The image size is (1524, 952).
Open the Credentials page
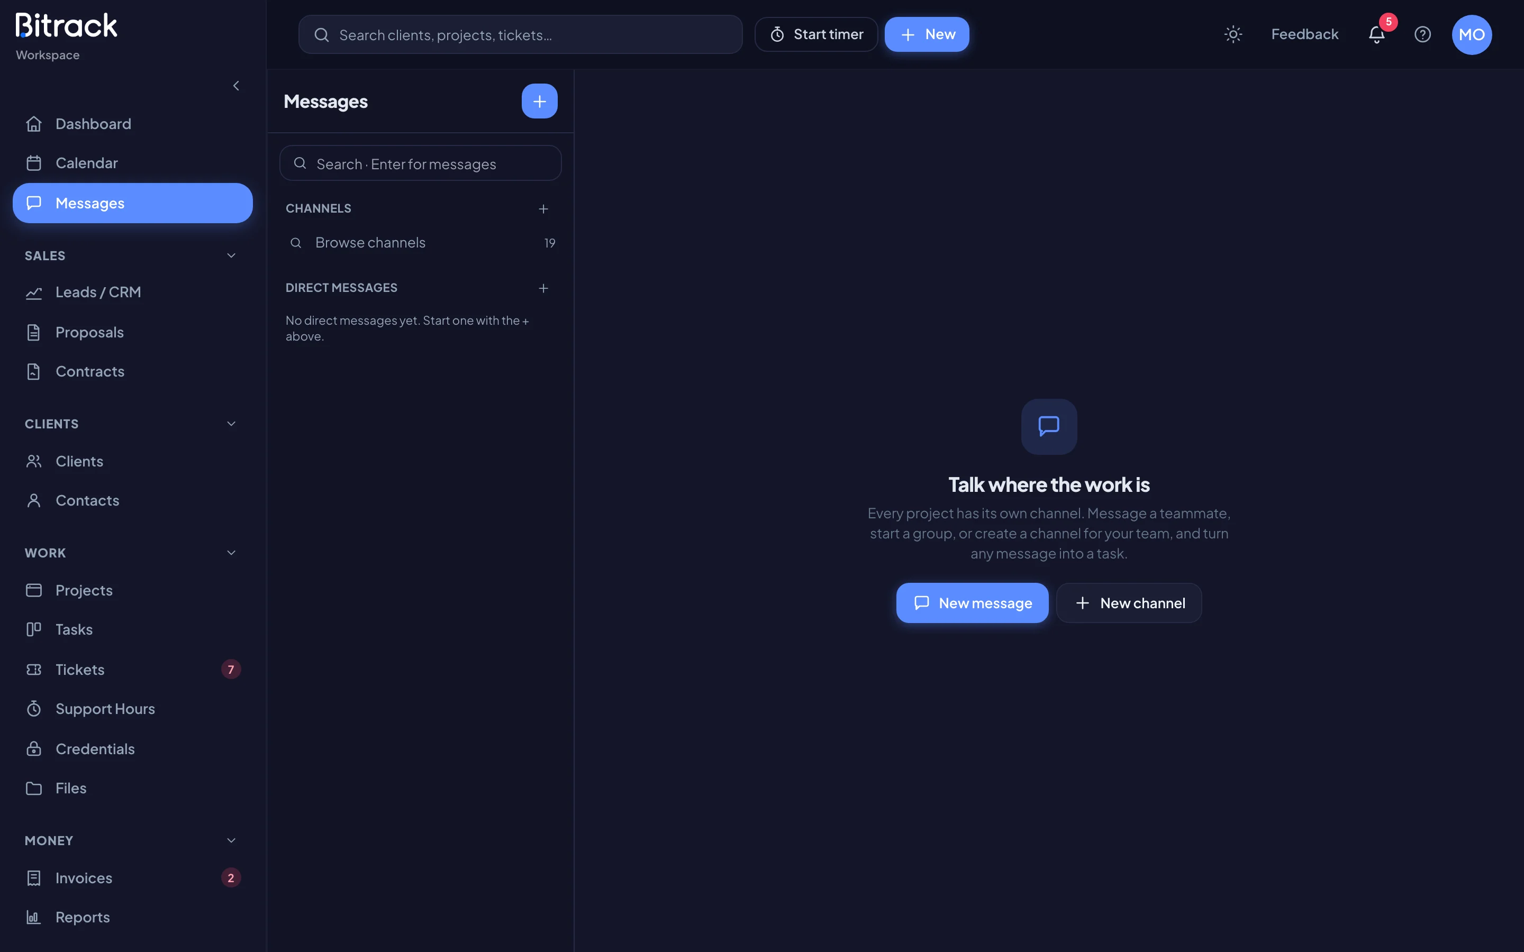[132, 748]
